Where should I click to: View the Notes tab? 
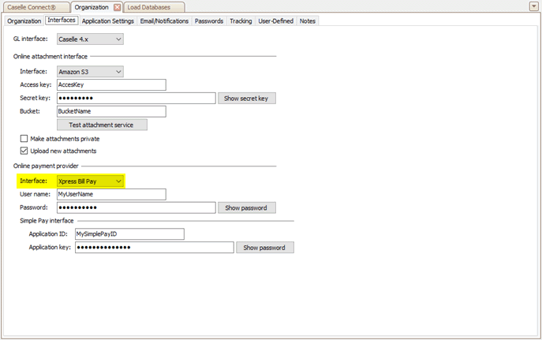[308, 21]
